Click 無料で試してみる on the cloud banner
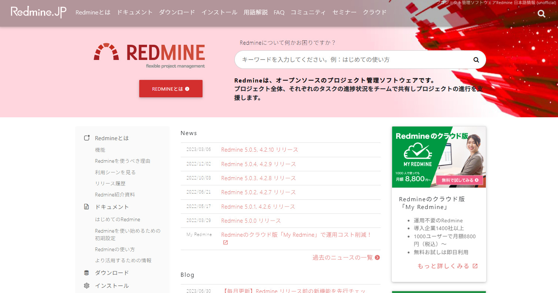The width and height of the screenshot is (558, 293). [x=460, y=180]
